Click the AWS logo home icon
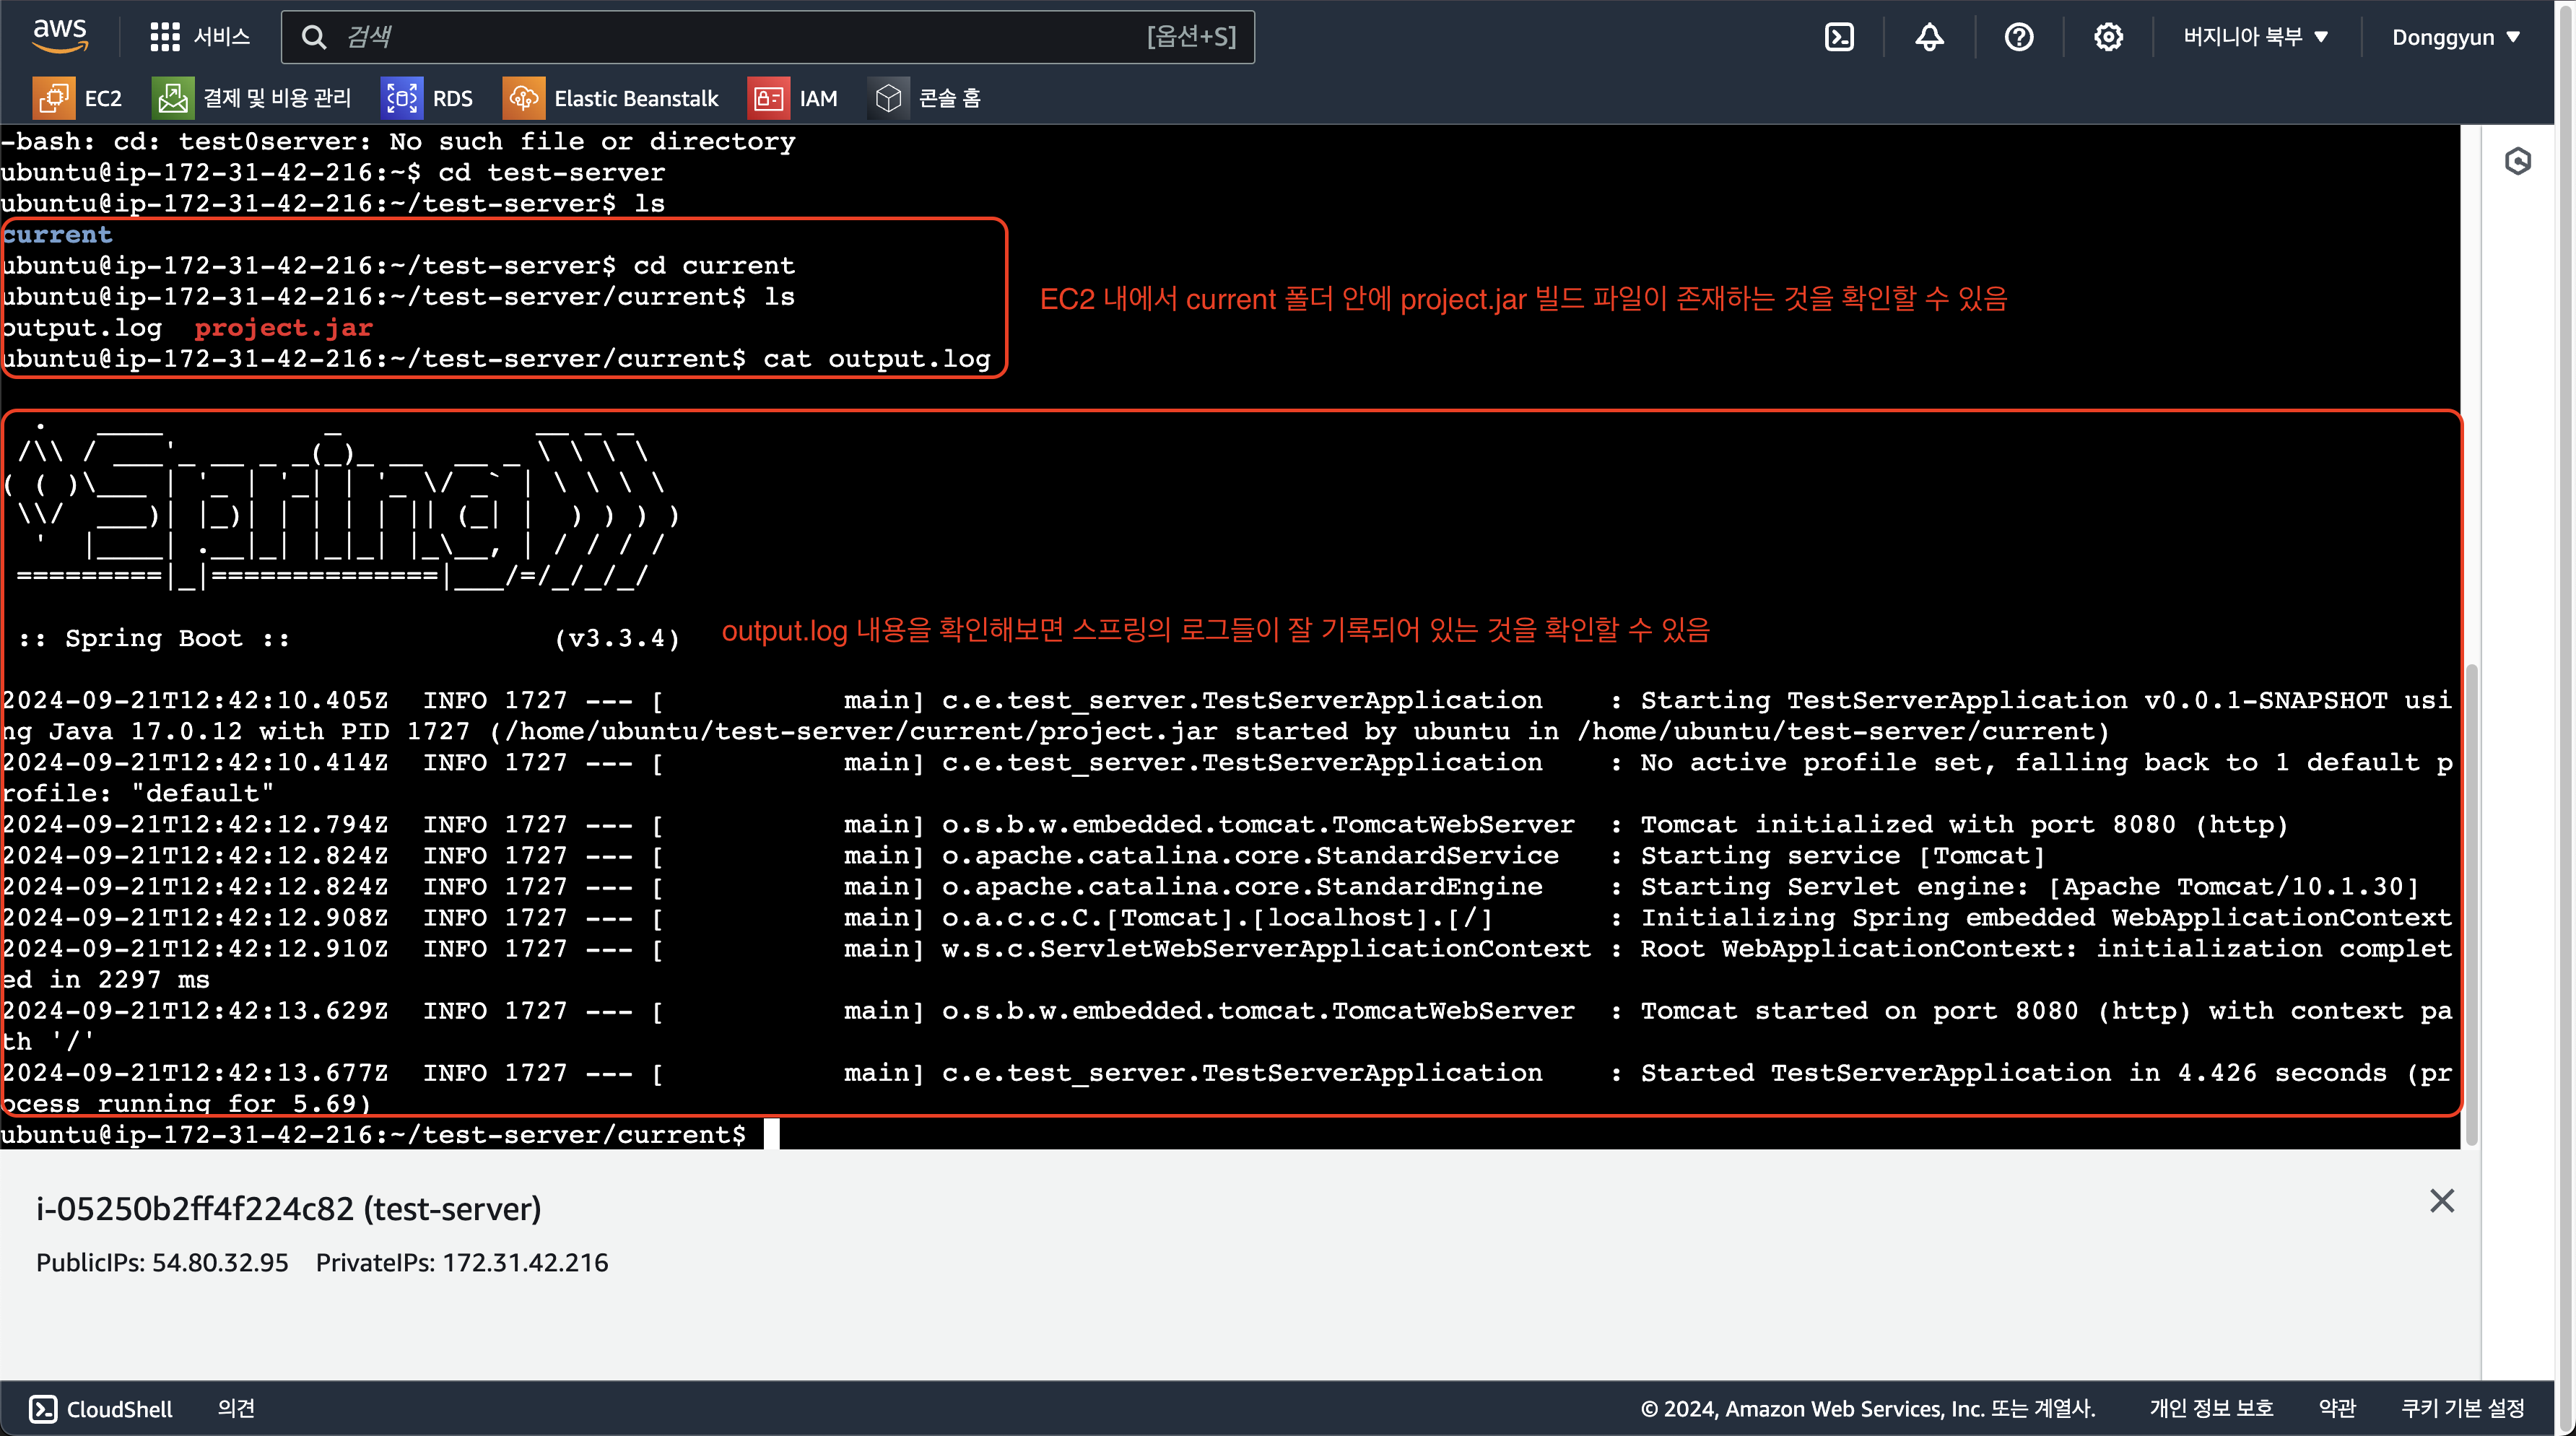 point(60,36)
